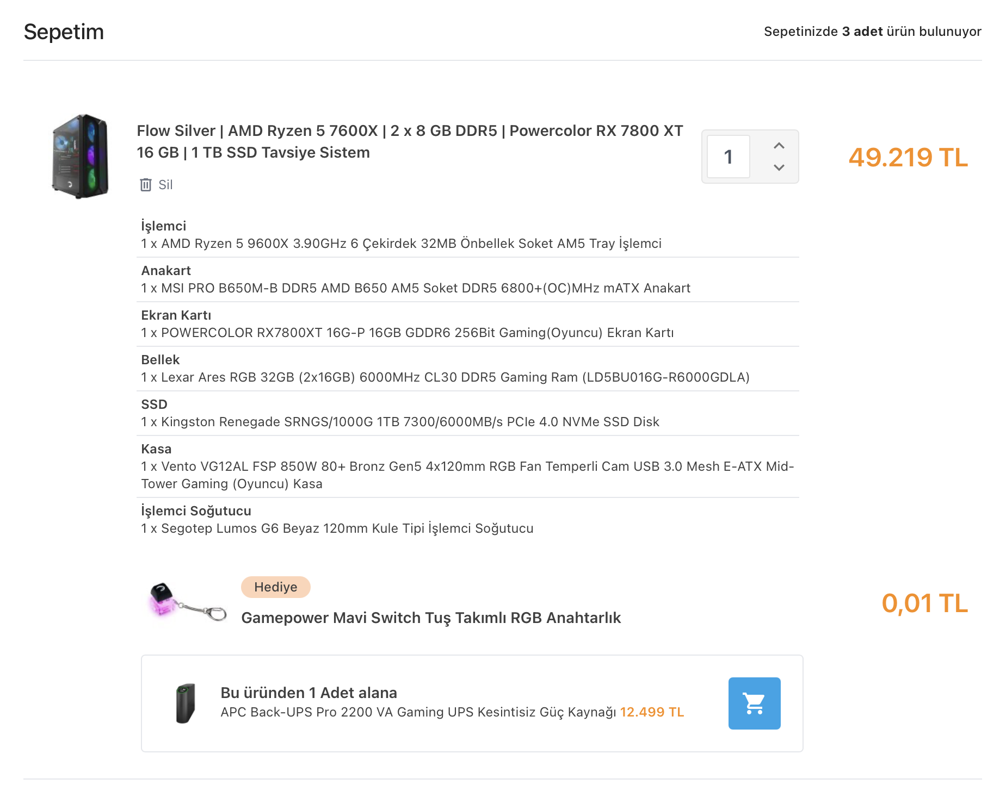Click the Hediye badge
Viewport: 1006px width, 785px height.
275,587
